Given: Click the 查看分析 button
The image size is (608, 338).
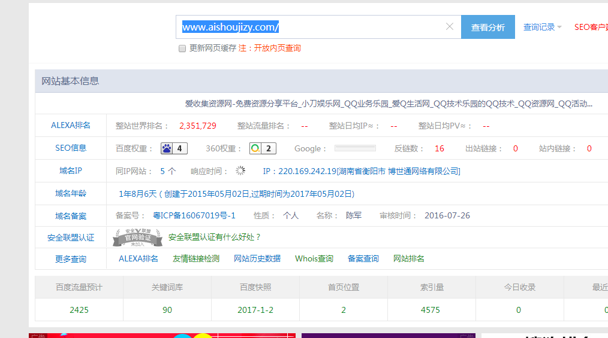Looking at the screenshot, I should [487, 27].
